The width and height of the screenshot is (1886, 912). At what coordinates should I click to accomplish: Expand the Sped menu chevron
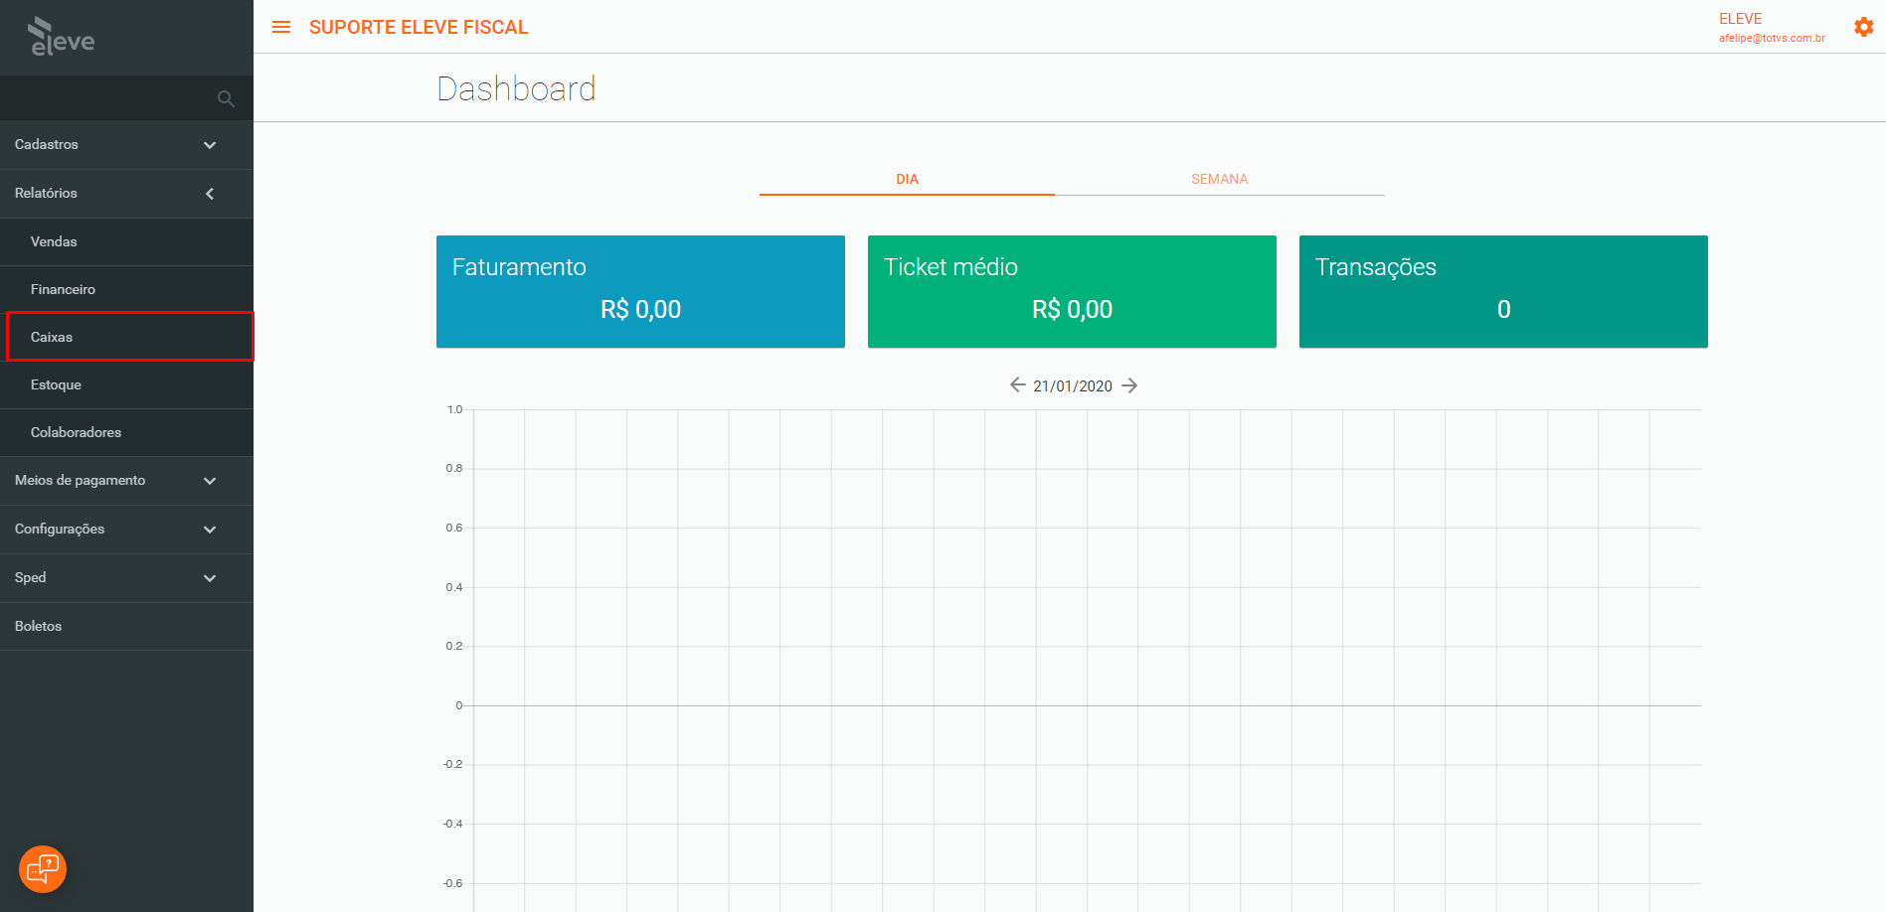point(210,578)
